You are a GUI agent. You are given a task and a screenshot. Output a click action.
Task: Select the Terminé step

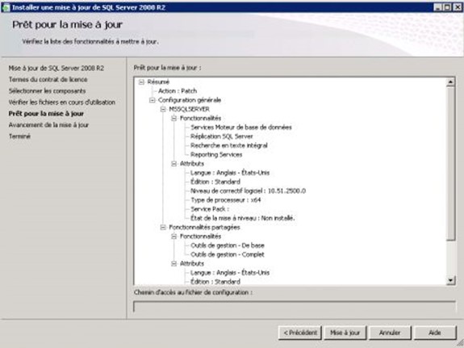19,136
